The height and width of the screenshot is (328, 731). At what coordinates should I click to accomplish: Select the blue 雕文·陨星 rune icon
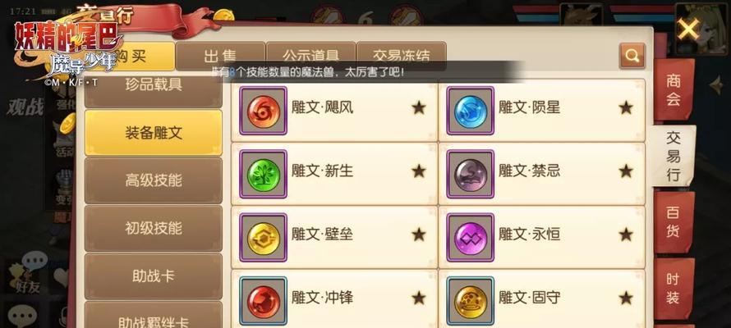[x=471, y=111]
